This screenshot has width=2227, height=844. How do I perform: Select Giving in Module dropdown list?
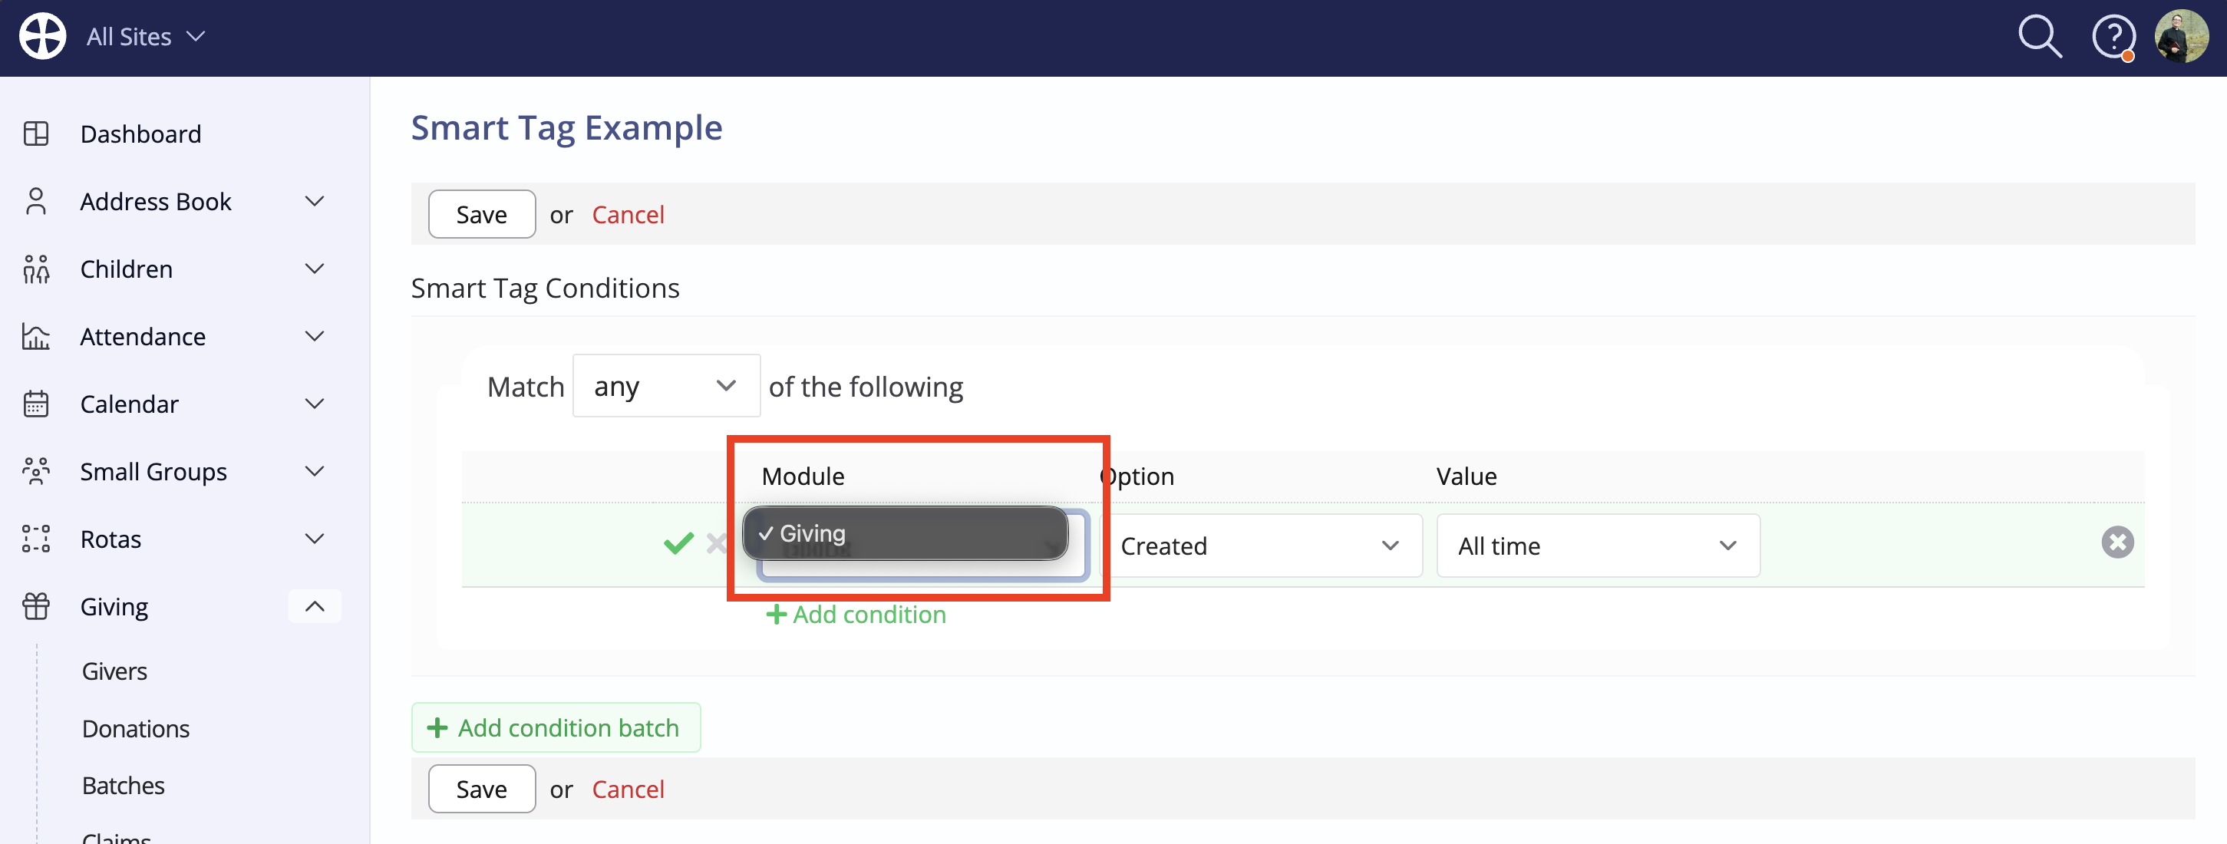906,532
